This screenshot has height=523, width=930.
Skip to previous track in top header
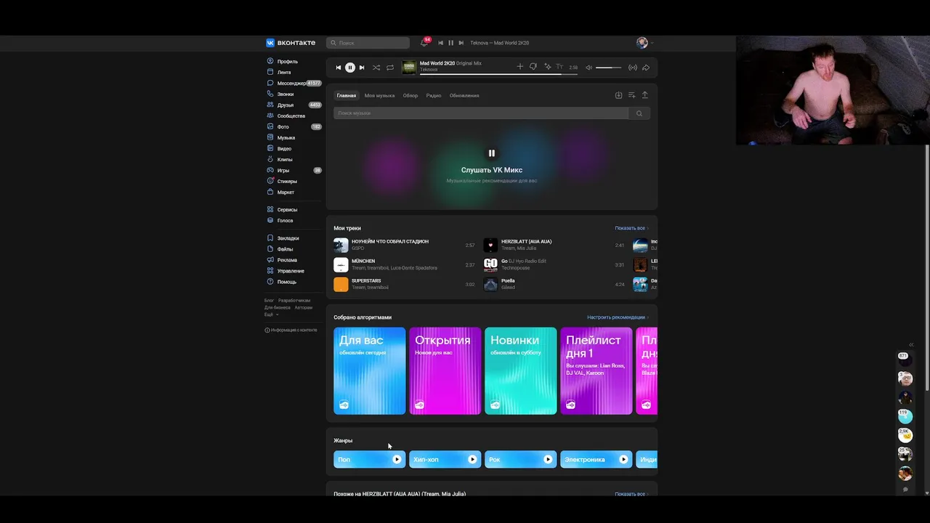[x=440, y=43]
